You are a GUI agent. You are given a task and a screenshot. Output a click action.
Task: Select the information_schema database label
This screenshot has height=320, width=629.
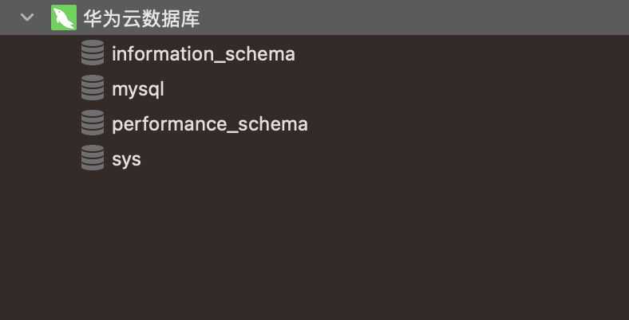(204, 54)
